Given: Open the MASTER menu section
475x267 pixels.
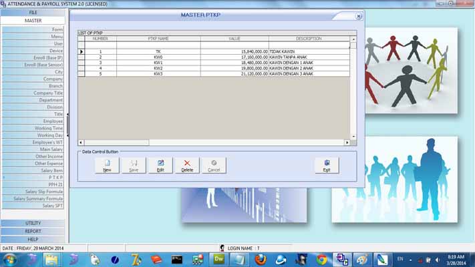Looking at the screenshot, I should pos(33,21).
